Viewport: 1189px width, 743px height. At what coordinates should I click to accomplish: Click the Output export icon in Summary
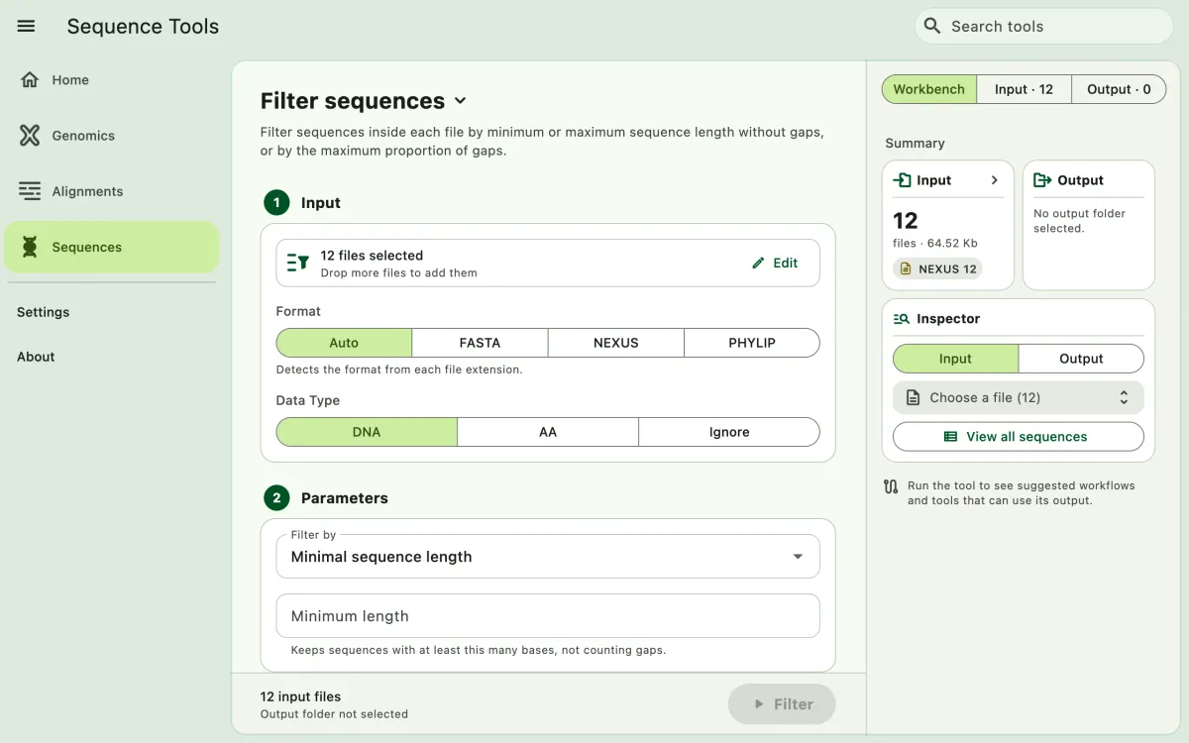(x=1042, y=180)
